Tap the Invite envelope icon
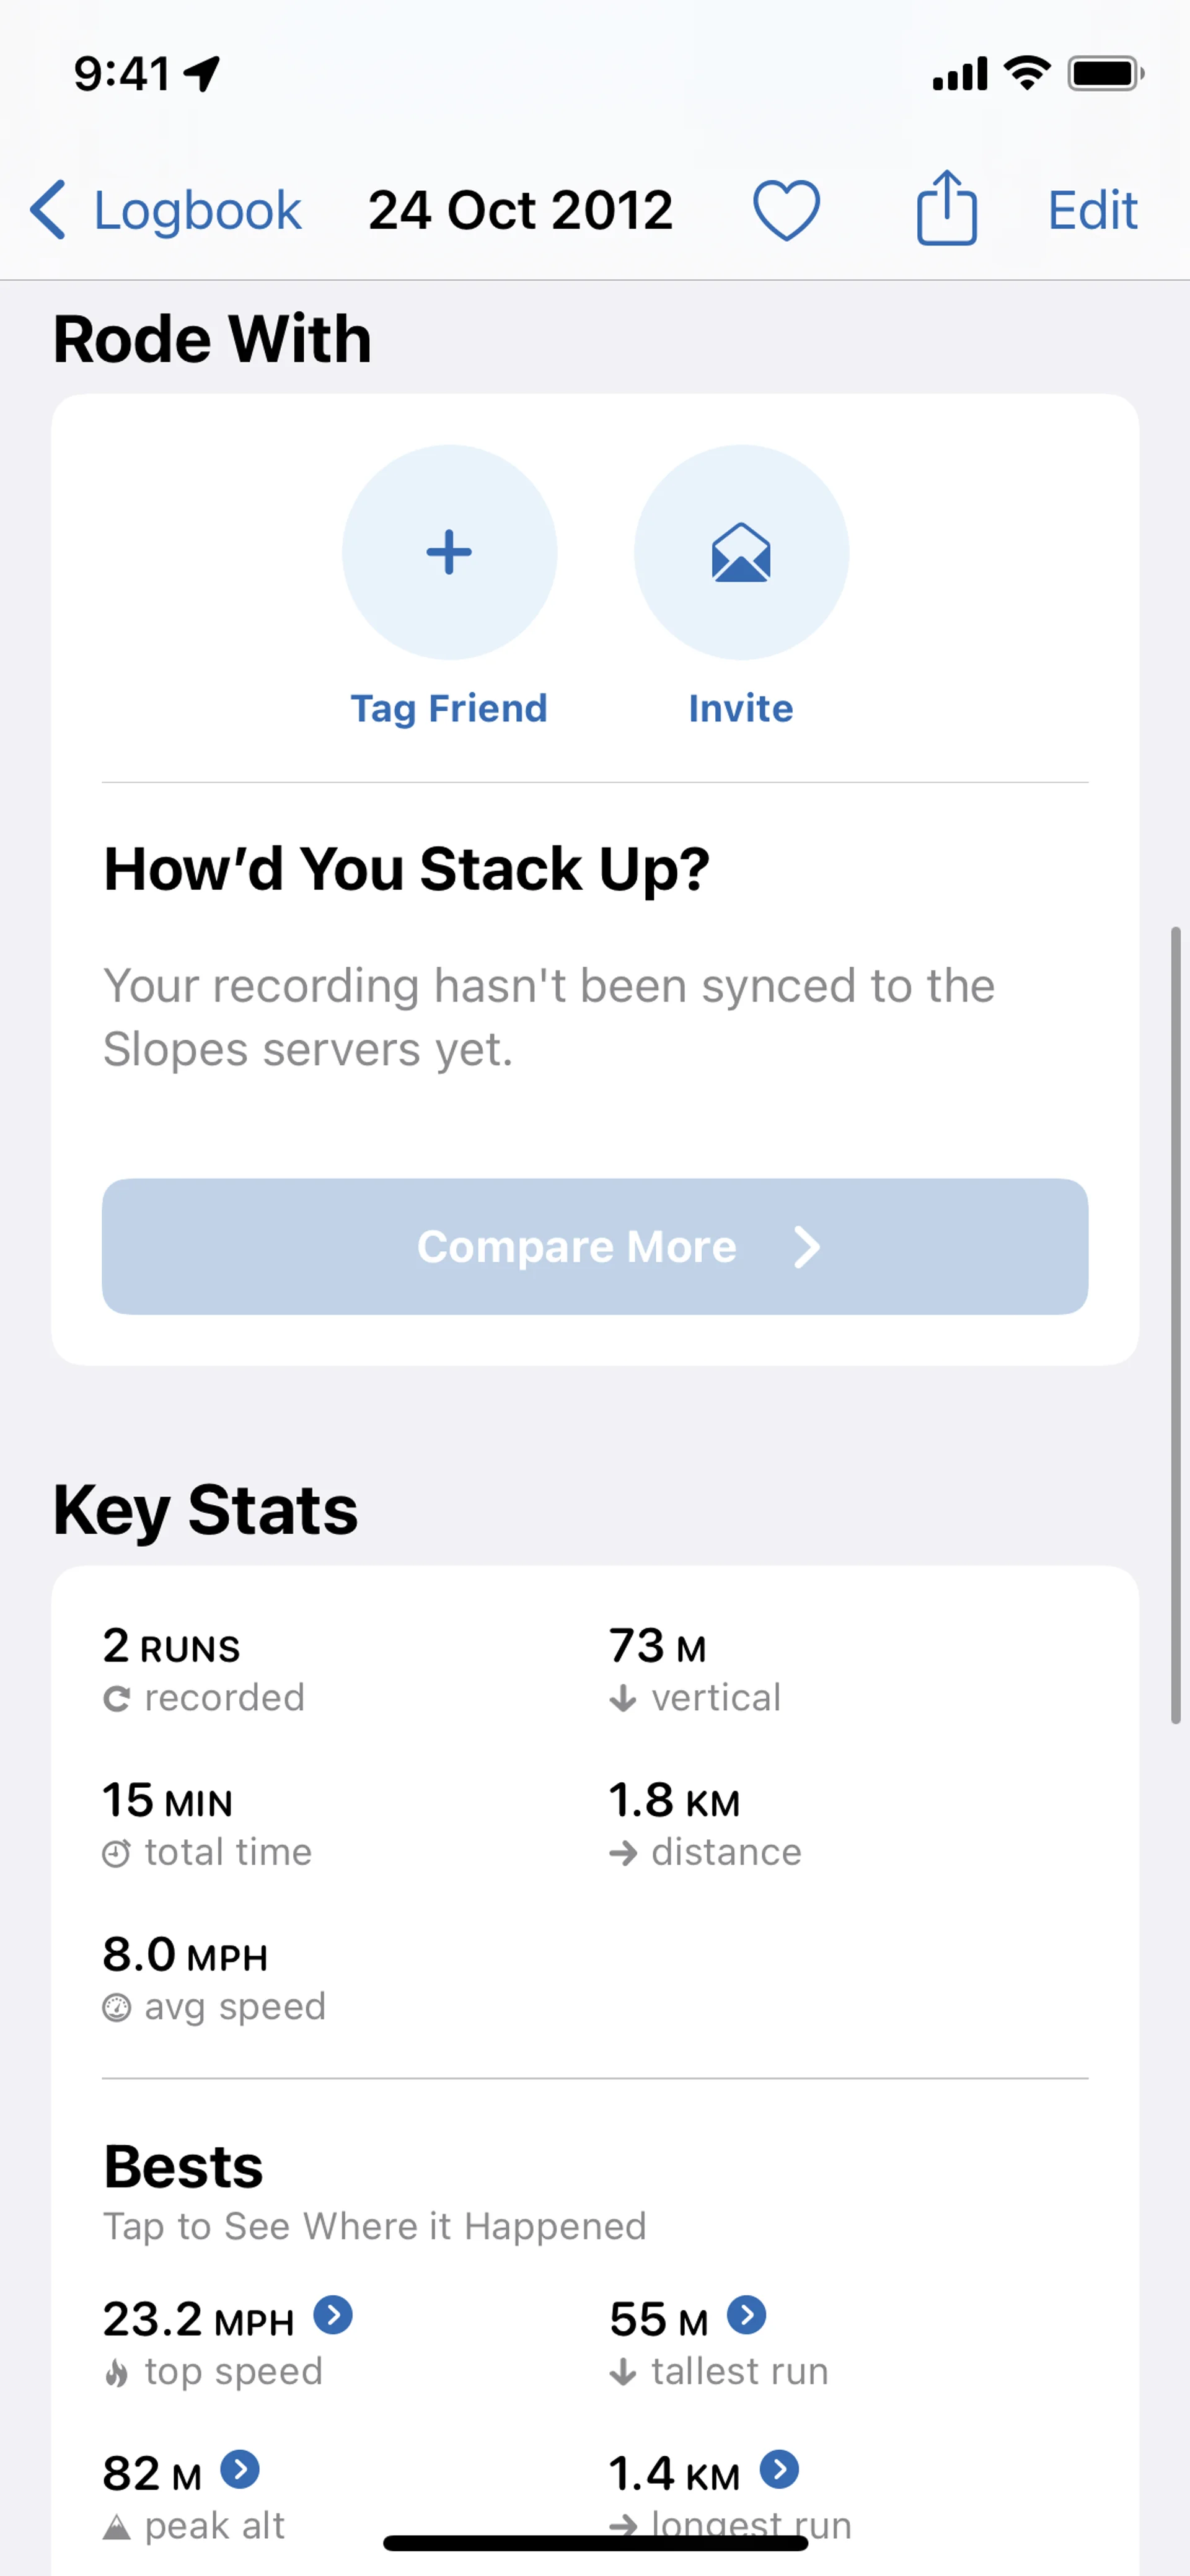The height and width of the screenshot is (2576, 1190). tap(741, 552)
